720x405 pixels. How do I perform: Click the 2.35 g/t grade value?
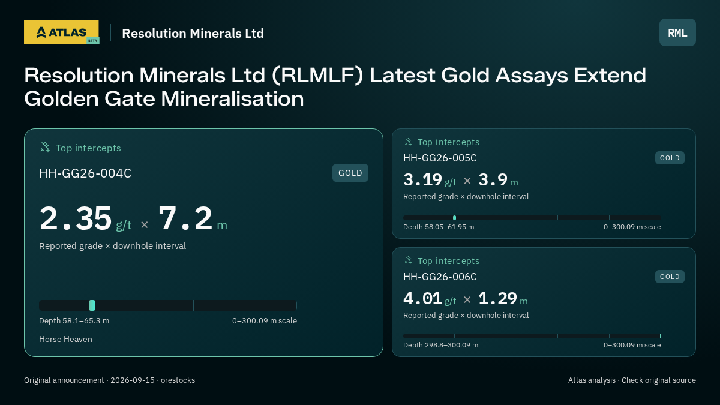pos(85,219)
